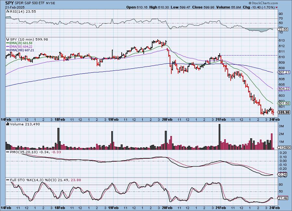292x211 pixels.
Task: Click the 613 price axis label
Action: coord(282,41)
